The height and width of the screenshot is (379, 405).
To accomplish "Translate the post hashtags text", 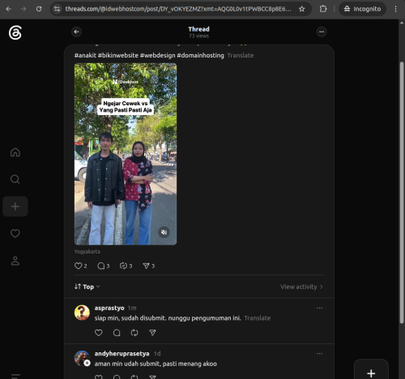I will click(241, 55).
